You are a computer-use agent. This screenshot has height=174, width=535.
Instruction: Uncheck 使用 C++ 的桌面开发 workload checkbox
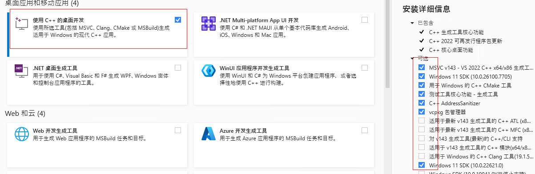tap(178, 20)
